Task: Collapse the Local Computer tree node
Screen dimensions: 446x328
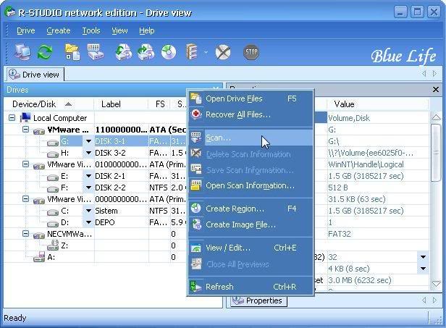Action: pos(12,117)
